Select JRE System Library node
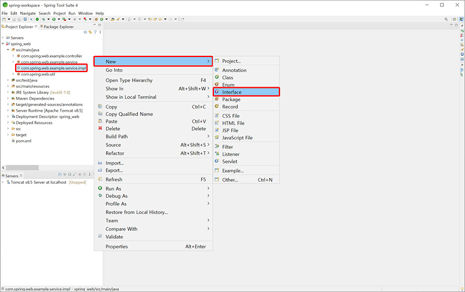465x292 pixels. tap(43, 92)
